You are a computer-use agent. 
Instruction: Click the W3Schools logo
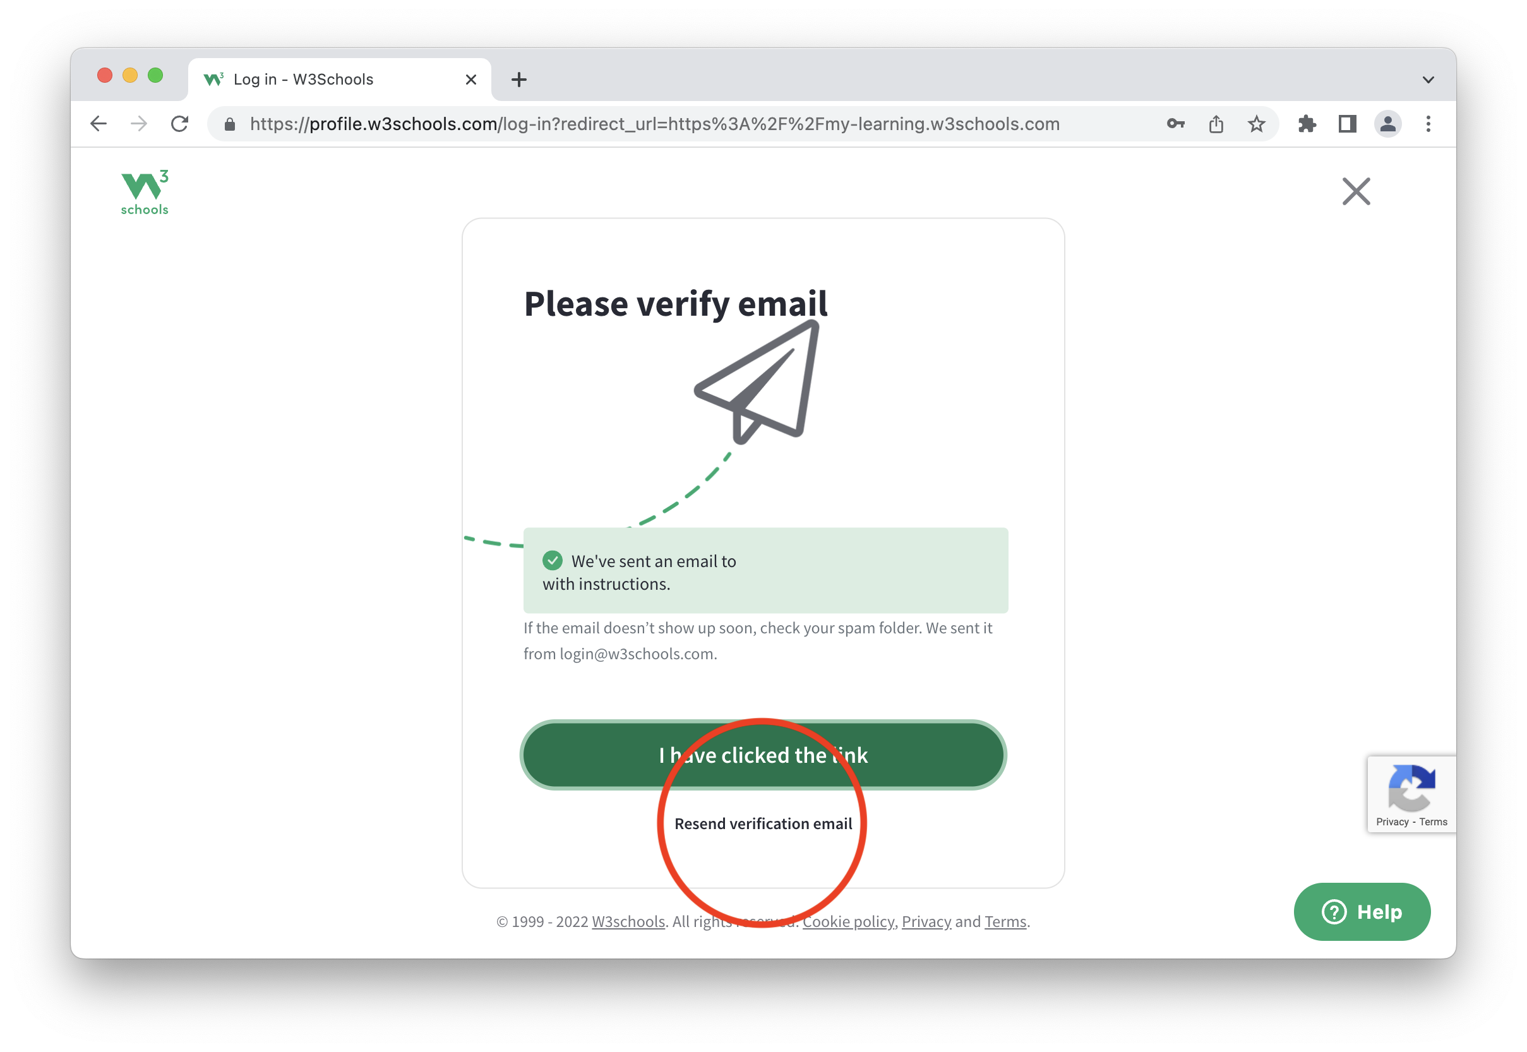pos(145,193)
